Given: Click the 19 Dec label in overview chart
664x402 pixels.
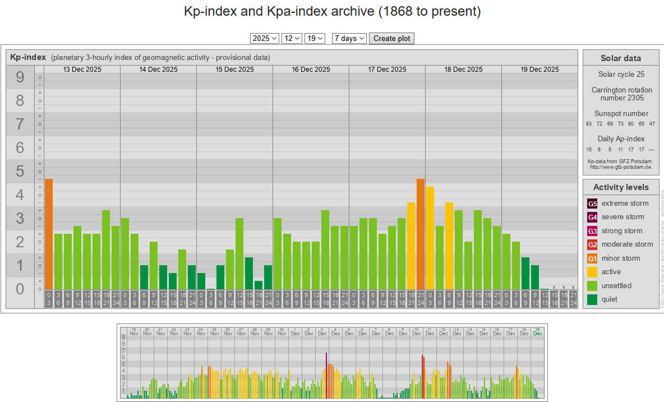Looking at the screenshot, I should coord(537,331).
